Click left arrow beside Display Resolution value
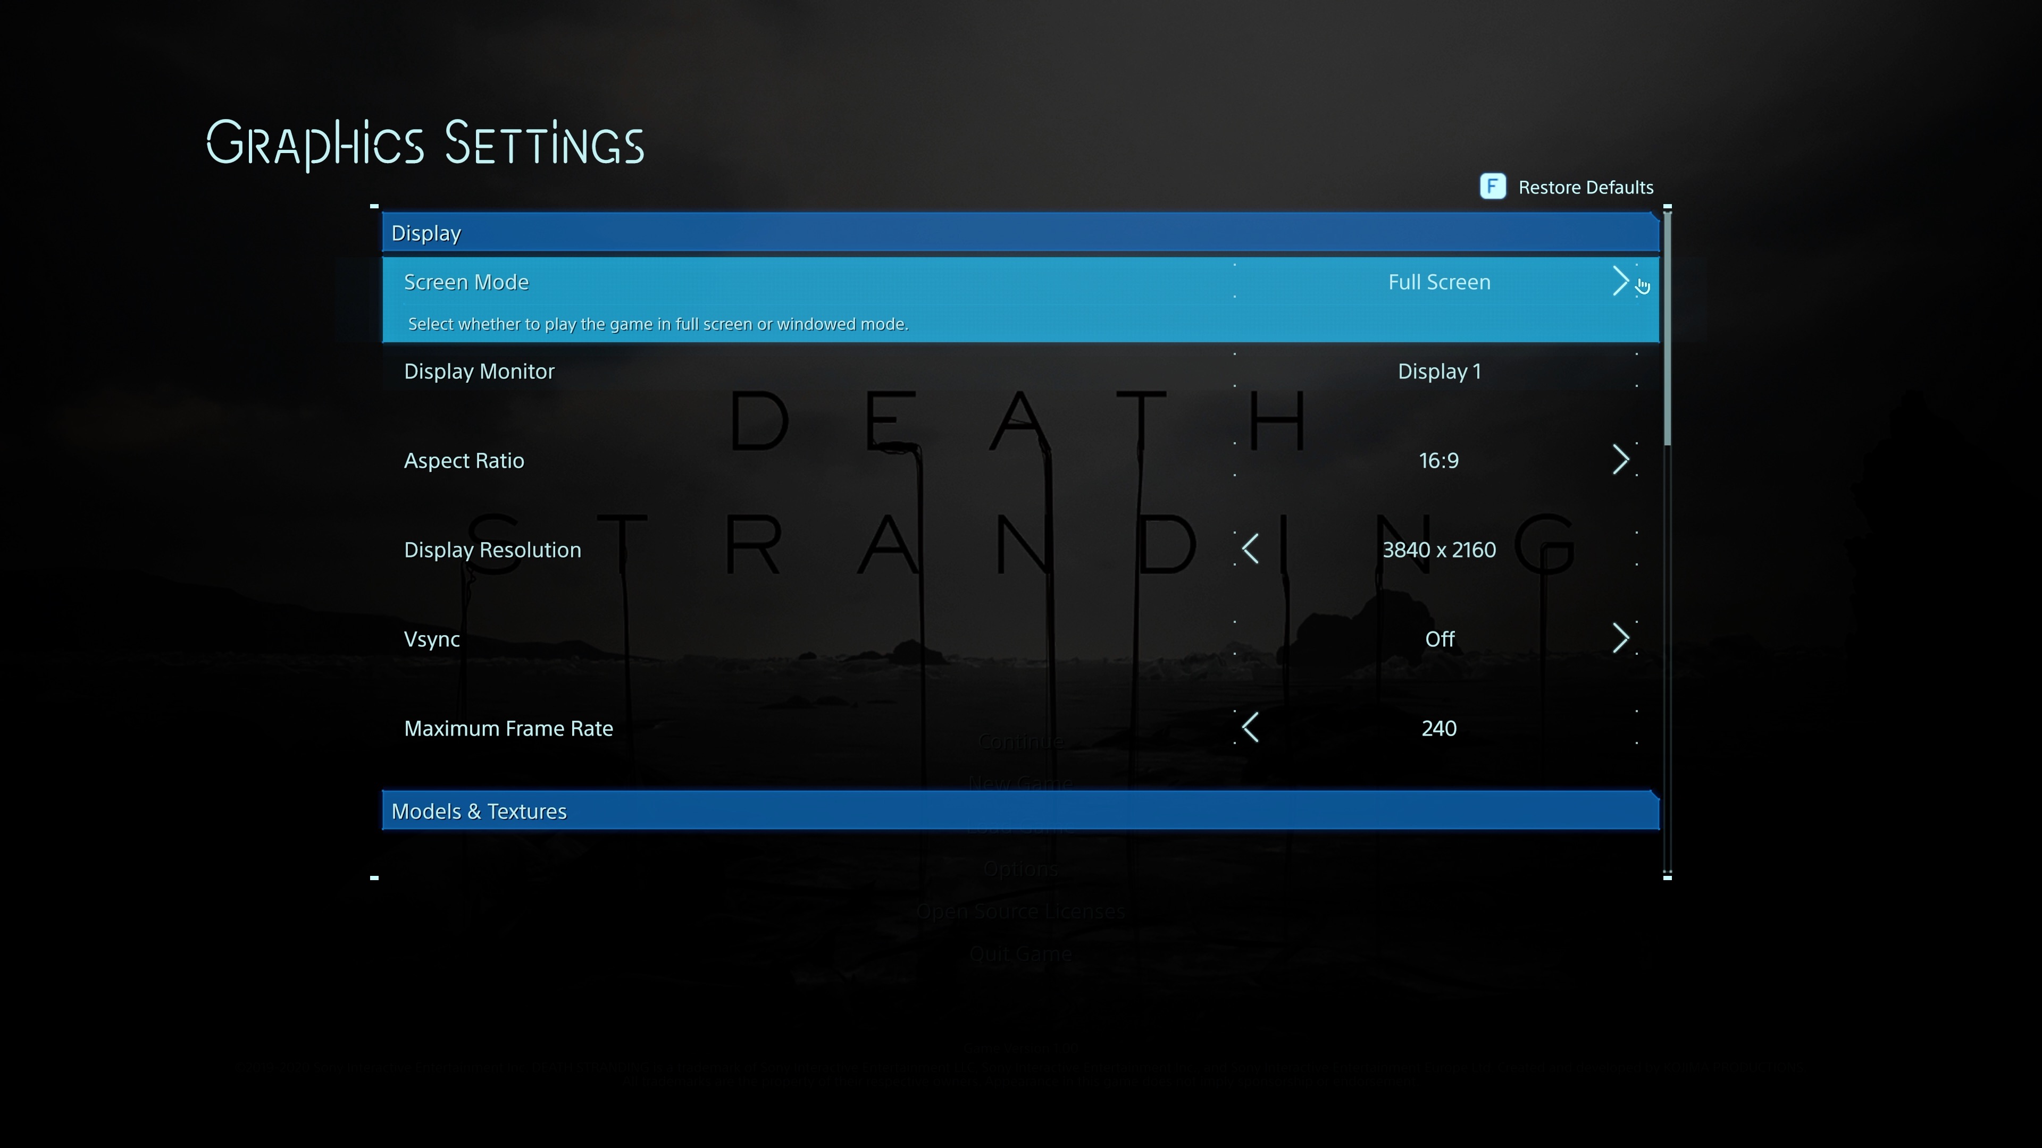 pyautogui.click(x=1250, y=549)
